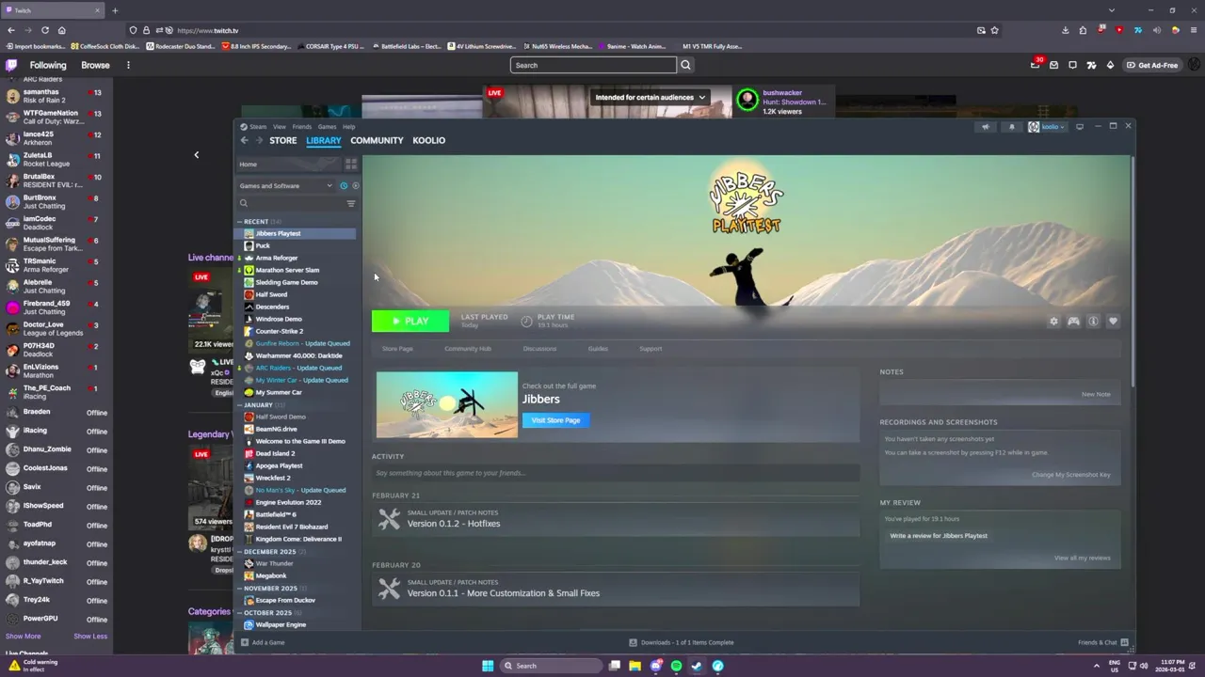Viewport: 1205px width, 677px height.
Task: Open File Explorer from taskbar
Action: tap(635, 666)
